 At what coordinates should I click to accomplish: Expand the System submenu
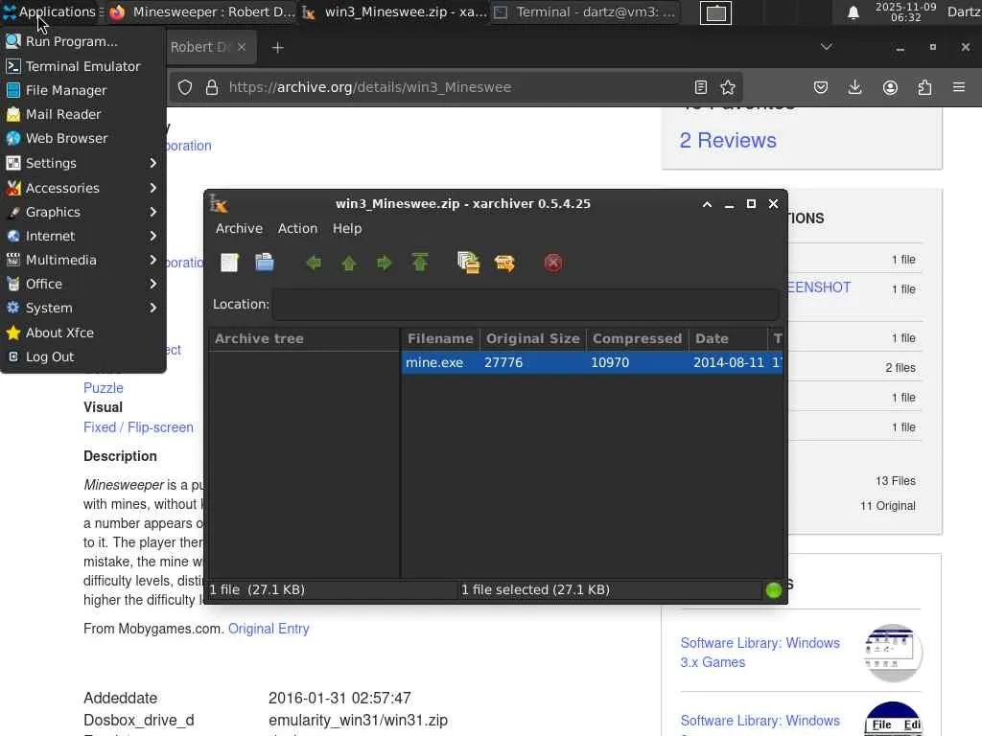pyautogui.click(x=82, y=308)
